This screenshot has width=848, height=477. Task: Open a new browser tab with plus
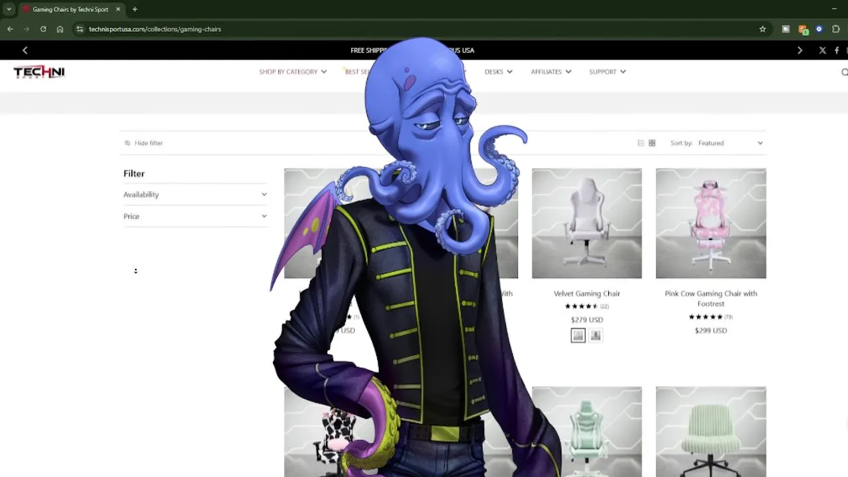[134, 9]
